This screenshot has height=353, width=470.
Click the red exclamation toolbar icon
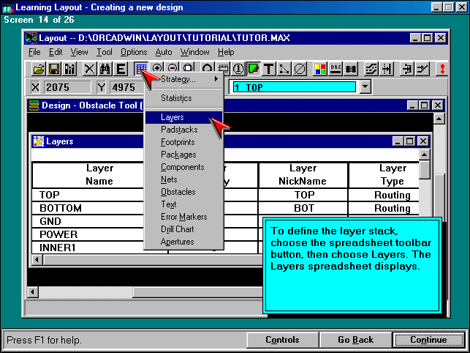(443, 69)
